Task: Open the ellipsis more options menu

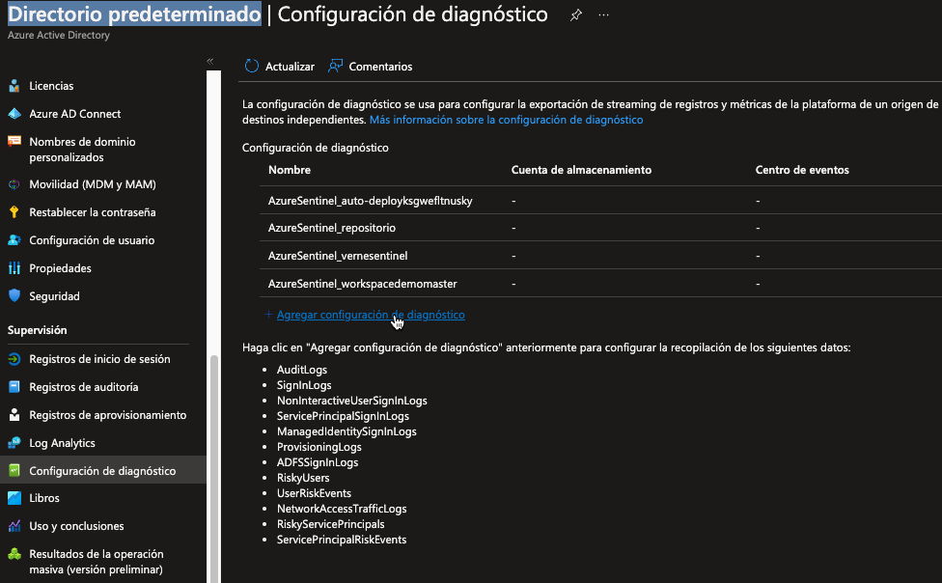Action: coord(604,15)
